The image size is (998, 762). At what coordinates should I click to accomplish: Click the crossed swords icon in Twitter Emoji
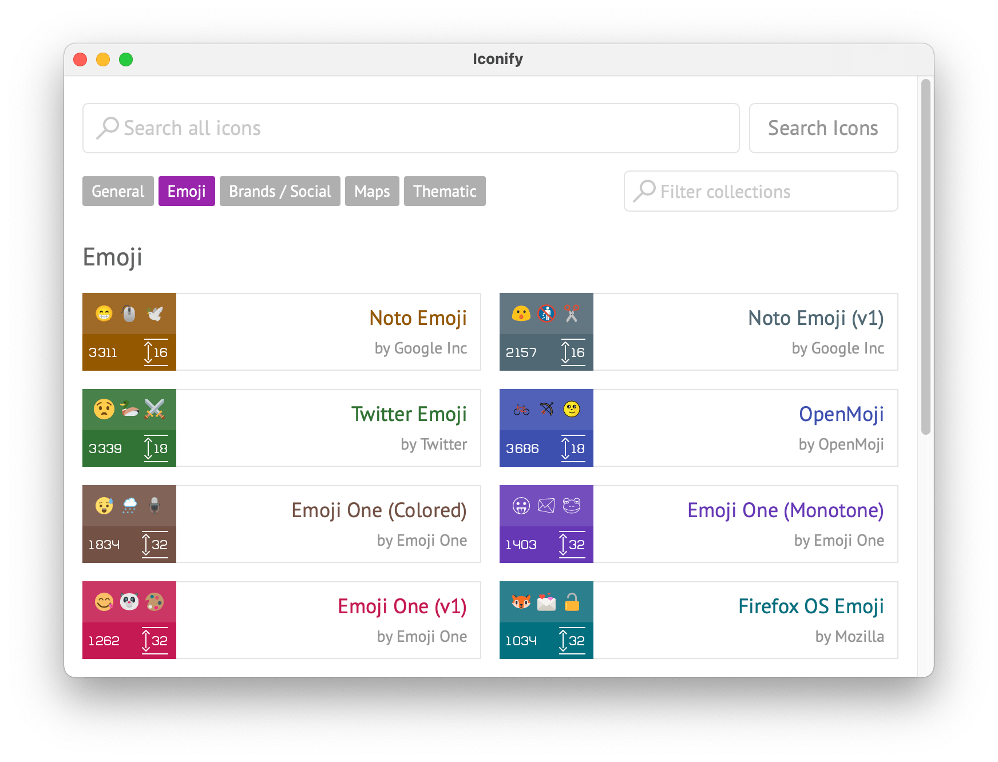(x=155, y=410)
